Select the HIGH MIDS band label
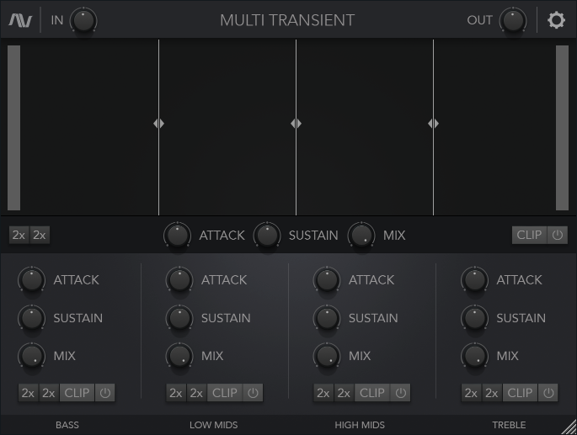Screen dimensions: 577x435 [360, 425]
